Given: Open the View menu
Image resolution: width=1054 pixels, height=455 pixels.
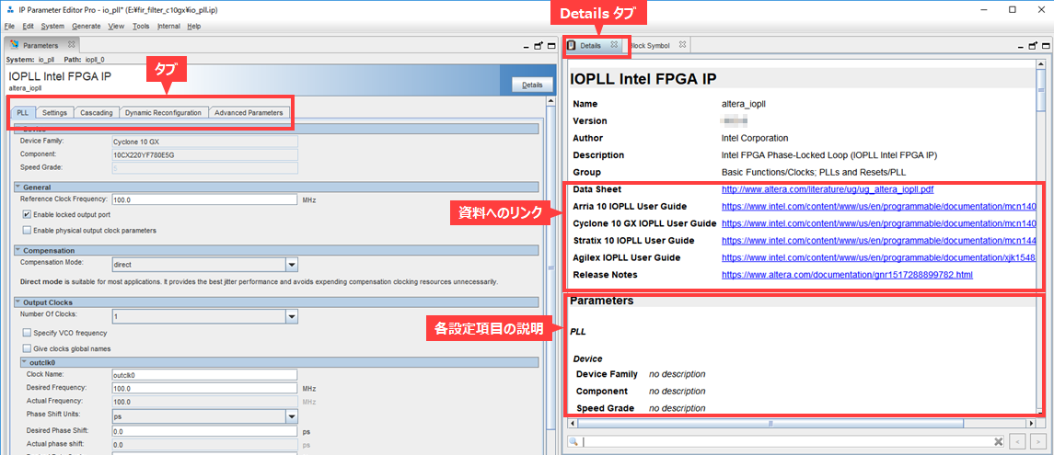Looking at the screenshot, I should (x=116, y=26).
